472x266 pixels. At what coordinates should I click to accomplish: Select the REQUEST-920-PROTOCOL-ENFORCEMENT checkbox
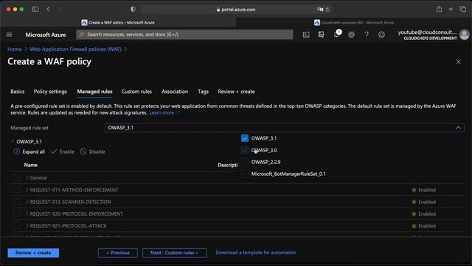coord(16,214)
